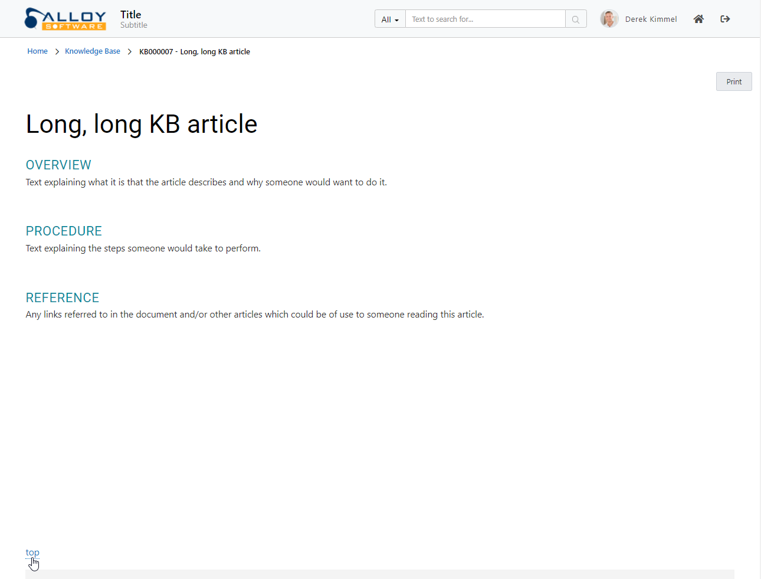Open the Home breadcrumb link
The width and height of the screenshot is (761, 579).
point(37,51)
